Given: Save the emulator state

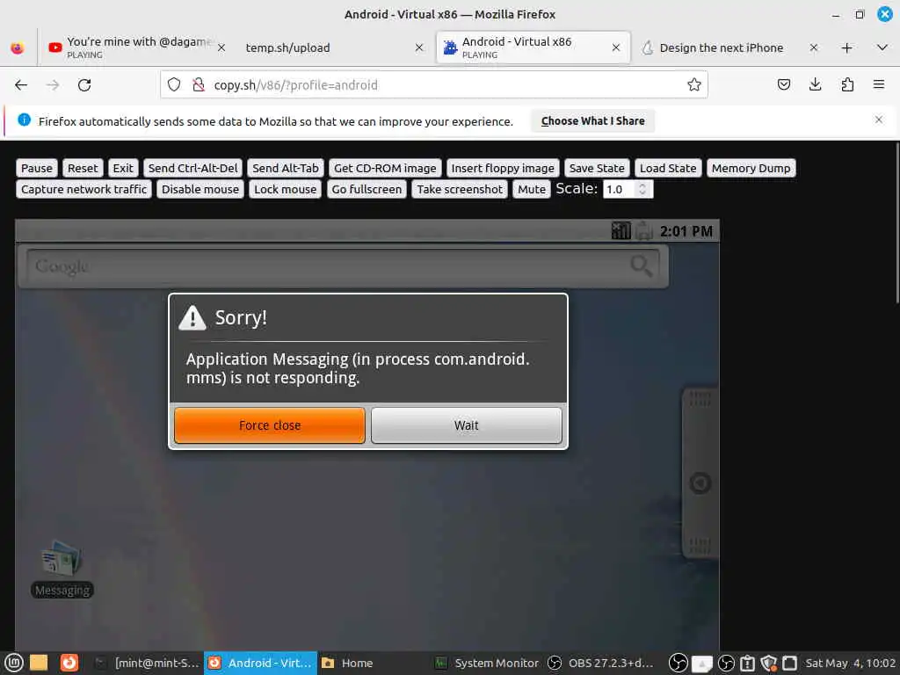Looking at the screenshot, I should (597, 168).
